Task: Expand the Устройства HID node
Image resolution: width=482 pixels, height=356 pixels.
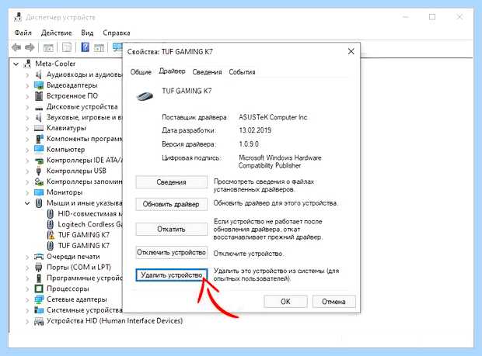Action: pyautogui.click(x=27, y=321)
